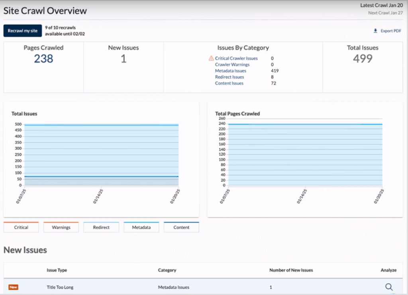Toggle the Critical series in chart legend
Screen dimensions: 408x295
coord(21,227)
